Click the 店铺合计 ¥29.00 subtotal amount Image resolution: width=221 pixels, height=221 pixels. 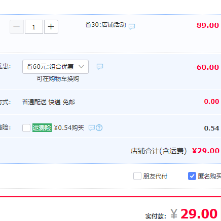click(206, 151)
